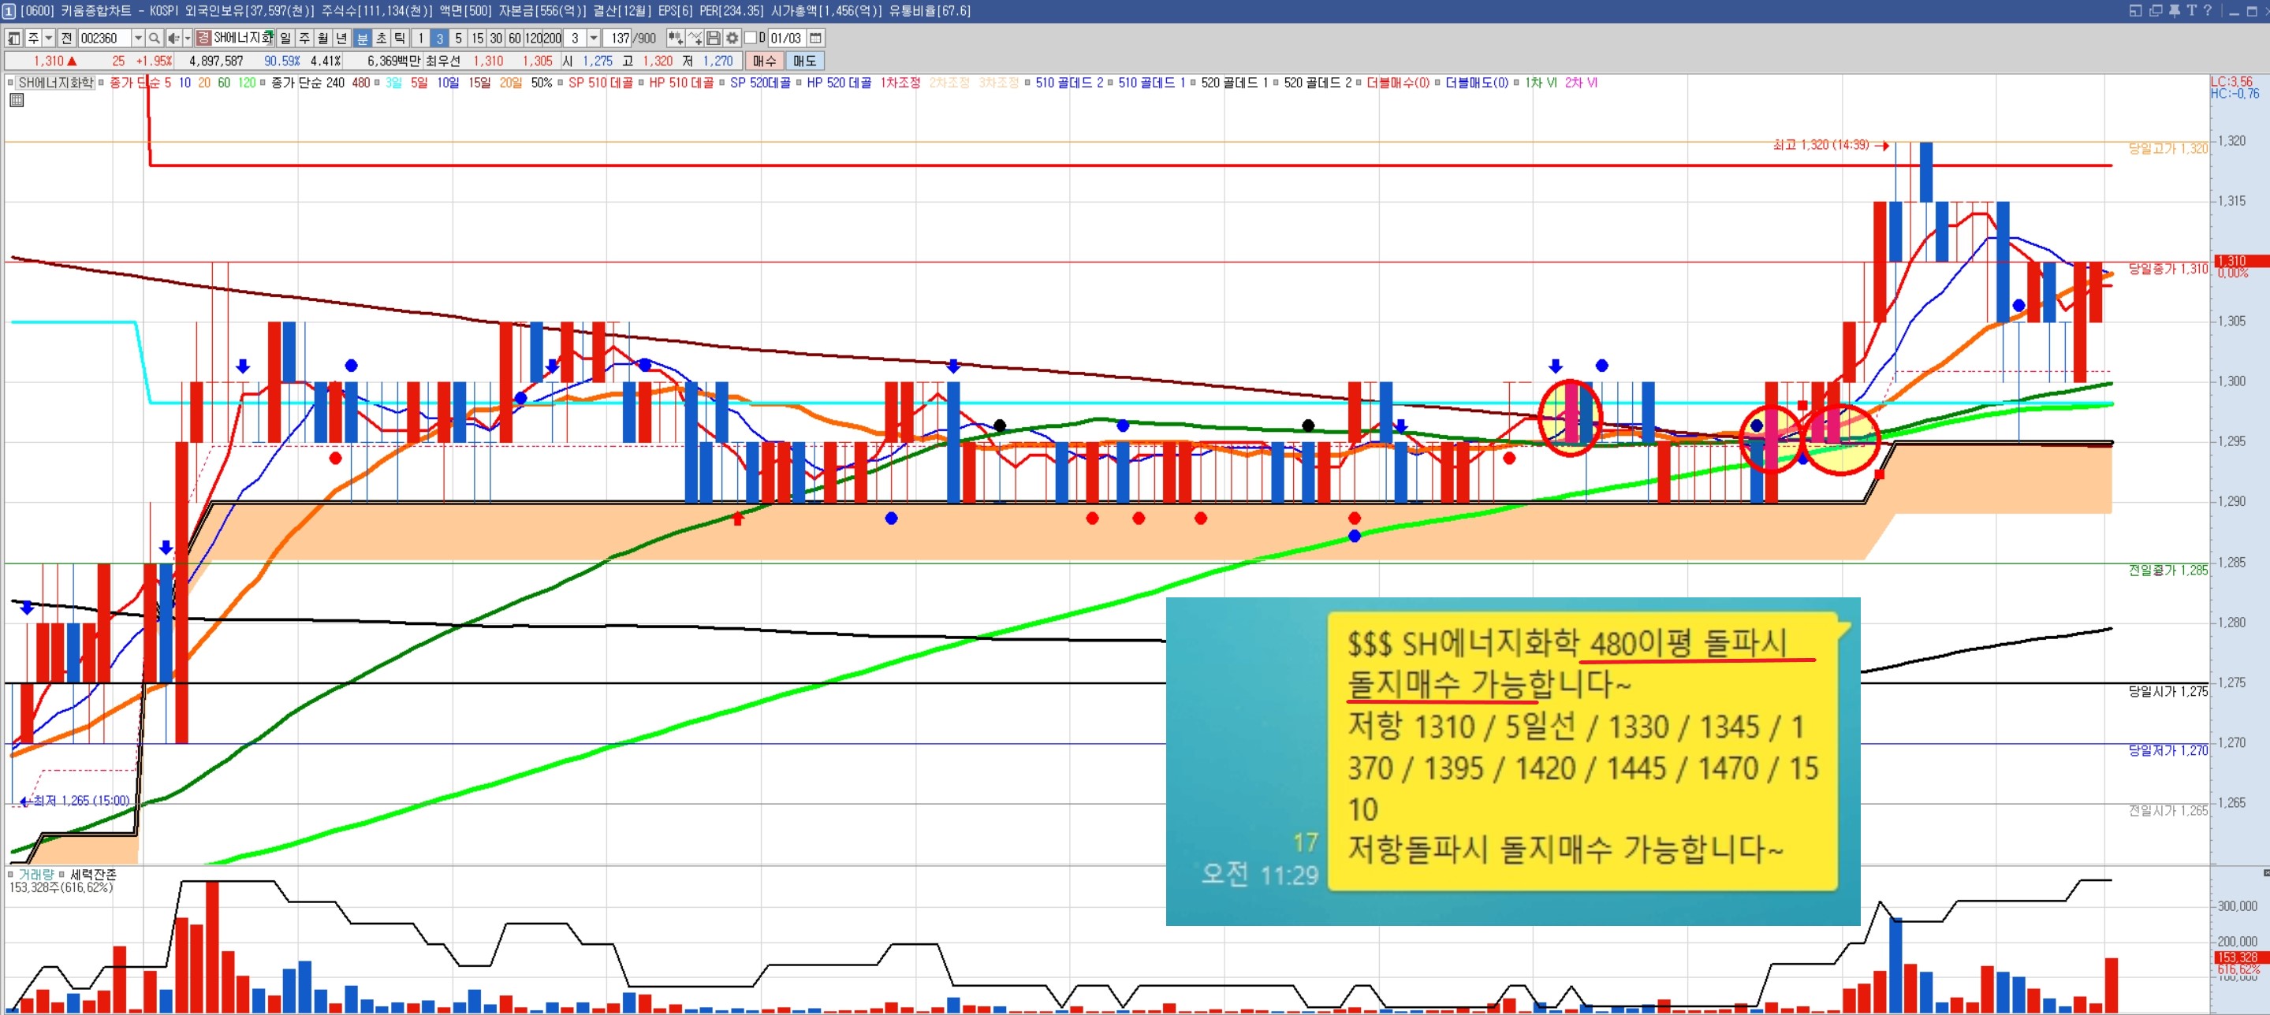The width and height of the screenshot is (2270, 1015).
Task: Open the calendar date picker icon
Action: click(816, 38)
